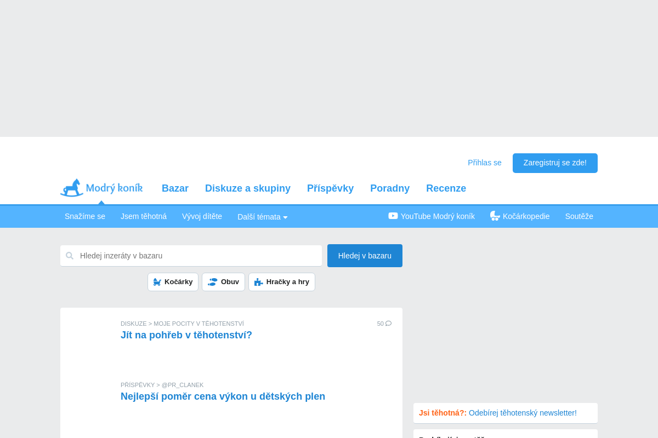Screen dimensions: 658x438
Task: Click the Modrý koník rocking horse logo
Action: pos(72,188)
